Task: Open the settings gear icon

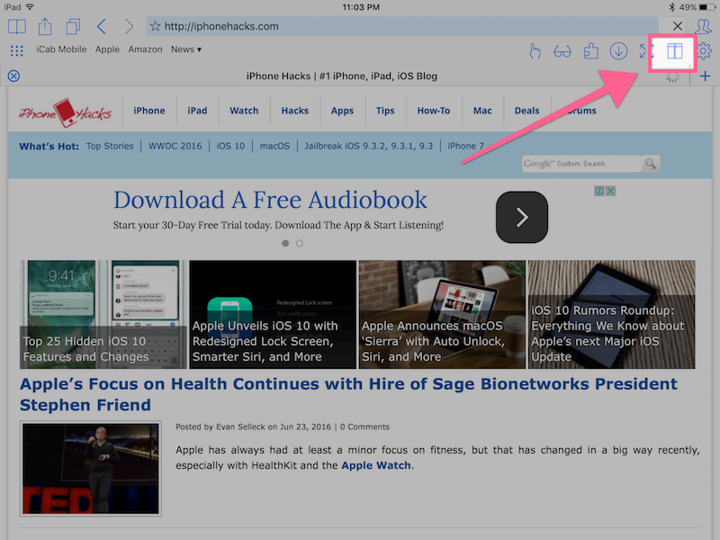Action: (x=704, y=51)
